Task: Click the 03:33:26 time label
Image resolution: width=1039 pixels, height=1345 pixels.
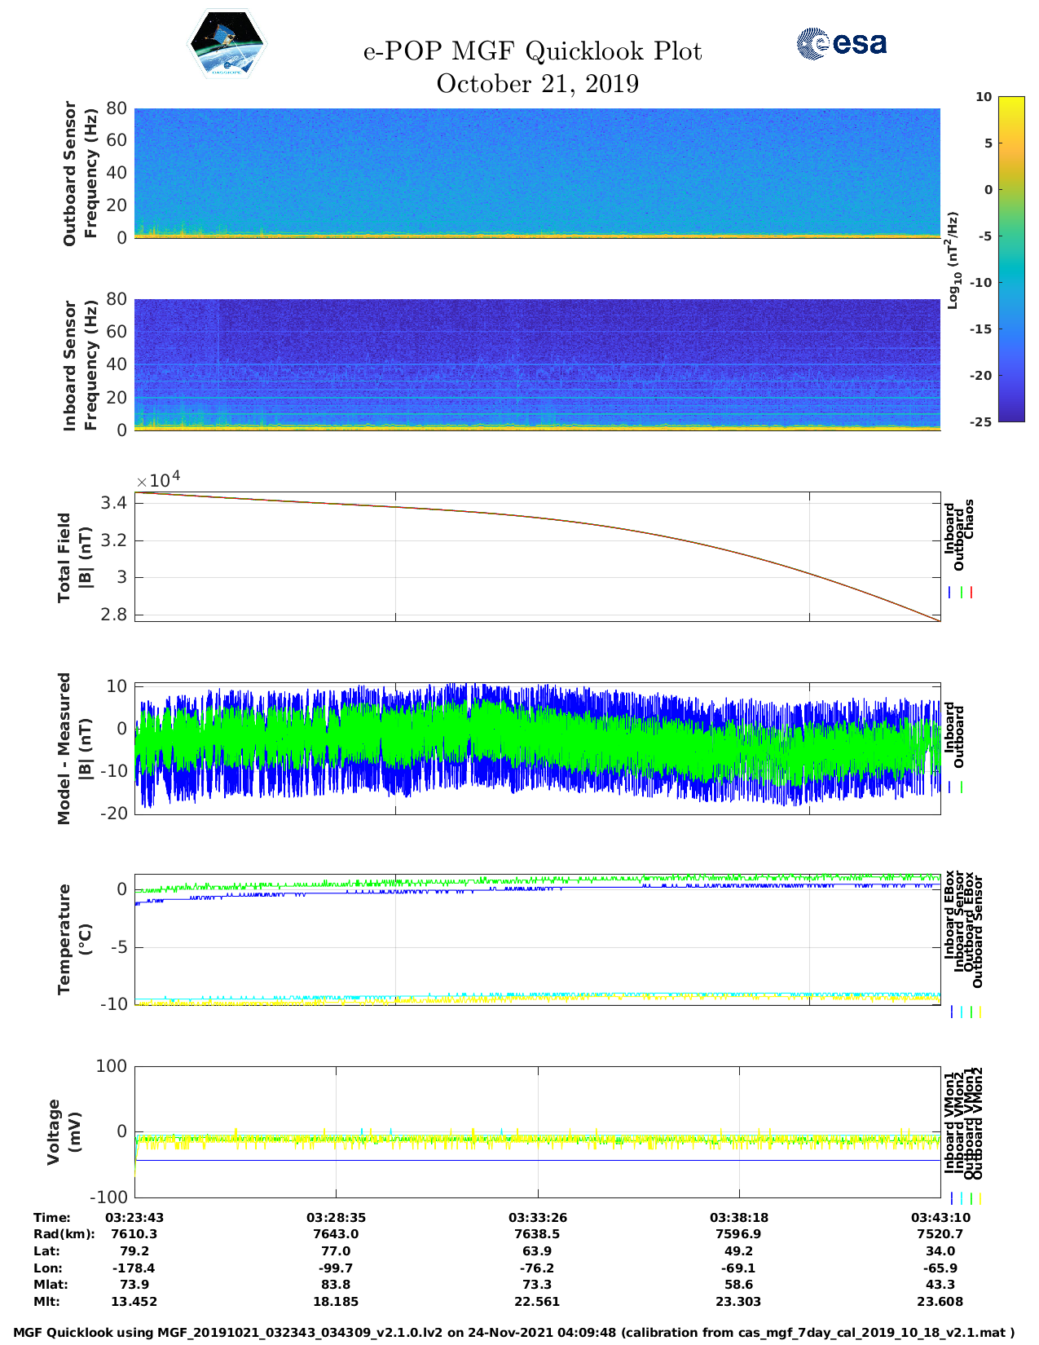Action: 537,1217
